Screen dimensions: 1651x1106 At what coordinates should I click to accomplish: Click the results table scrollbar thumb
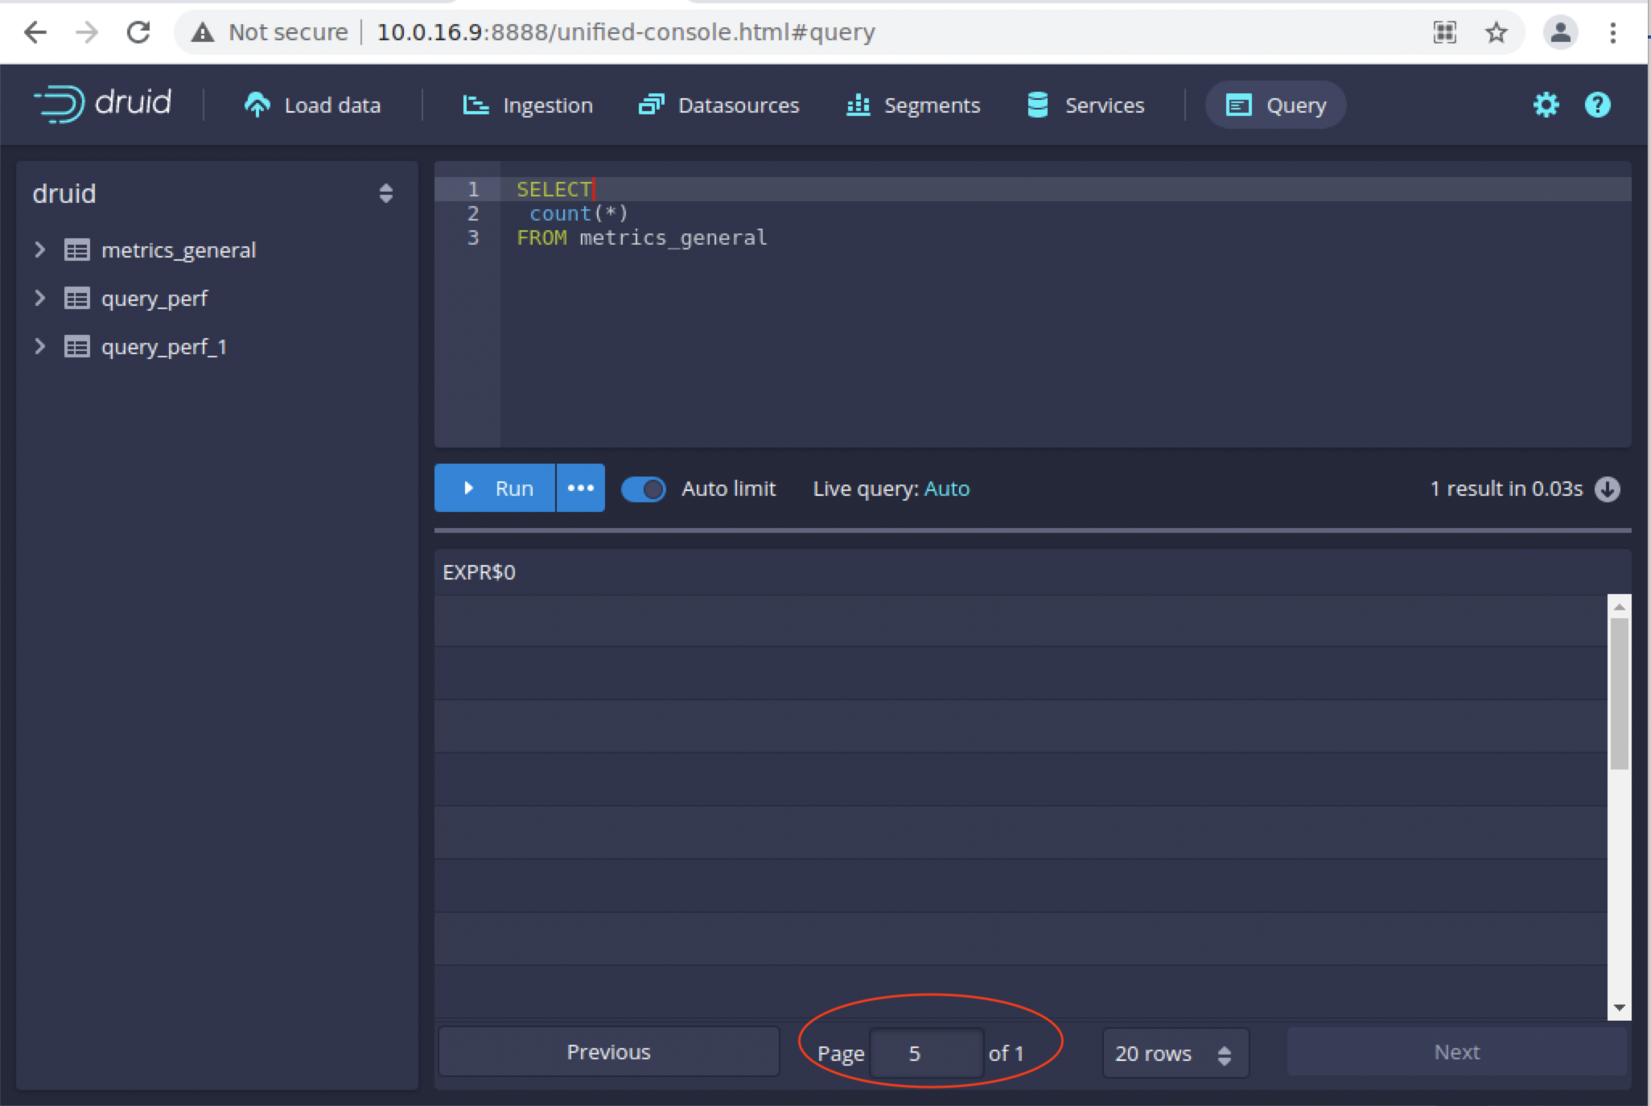1620,694
